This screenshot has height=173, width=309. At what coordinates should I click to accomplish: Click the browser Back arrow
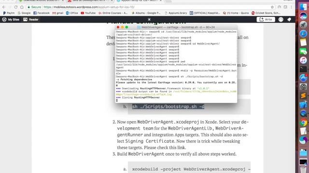tap(4, 7)
